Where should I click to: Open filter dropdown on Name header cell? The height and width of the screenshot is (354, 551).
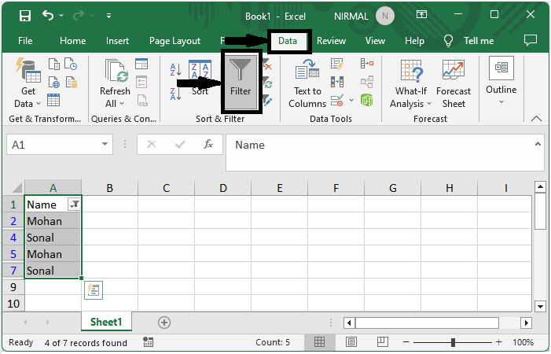(x=74, y=205)
